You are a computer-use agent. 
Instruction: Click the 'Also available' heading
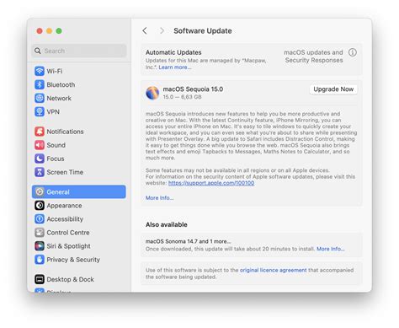167,224
